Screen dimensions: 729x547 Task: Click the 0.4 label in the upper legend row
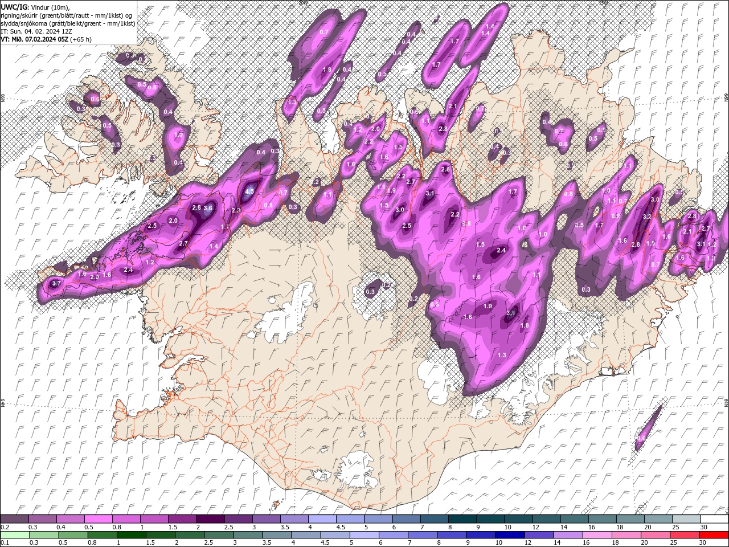point(61,527)
